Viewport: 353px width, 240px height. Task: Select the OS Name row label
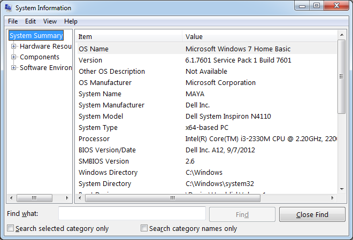94,49
